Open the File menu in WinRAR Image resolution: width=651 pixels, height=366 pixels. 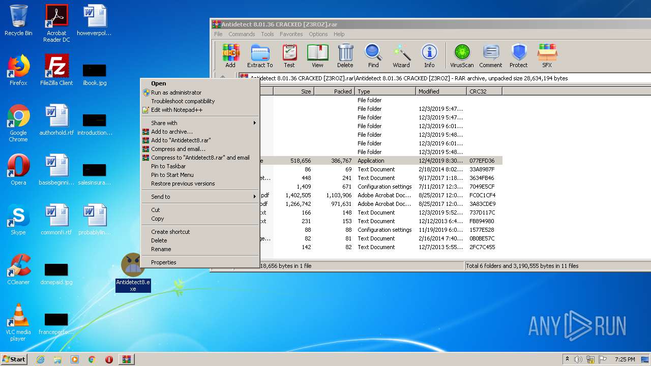[x=218, y=34]
